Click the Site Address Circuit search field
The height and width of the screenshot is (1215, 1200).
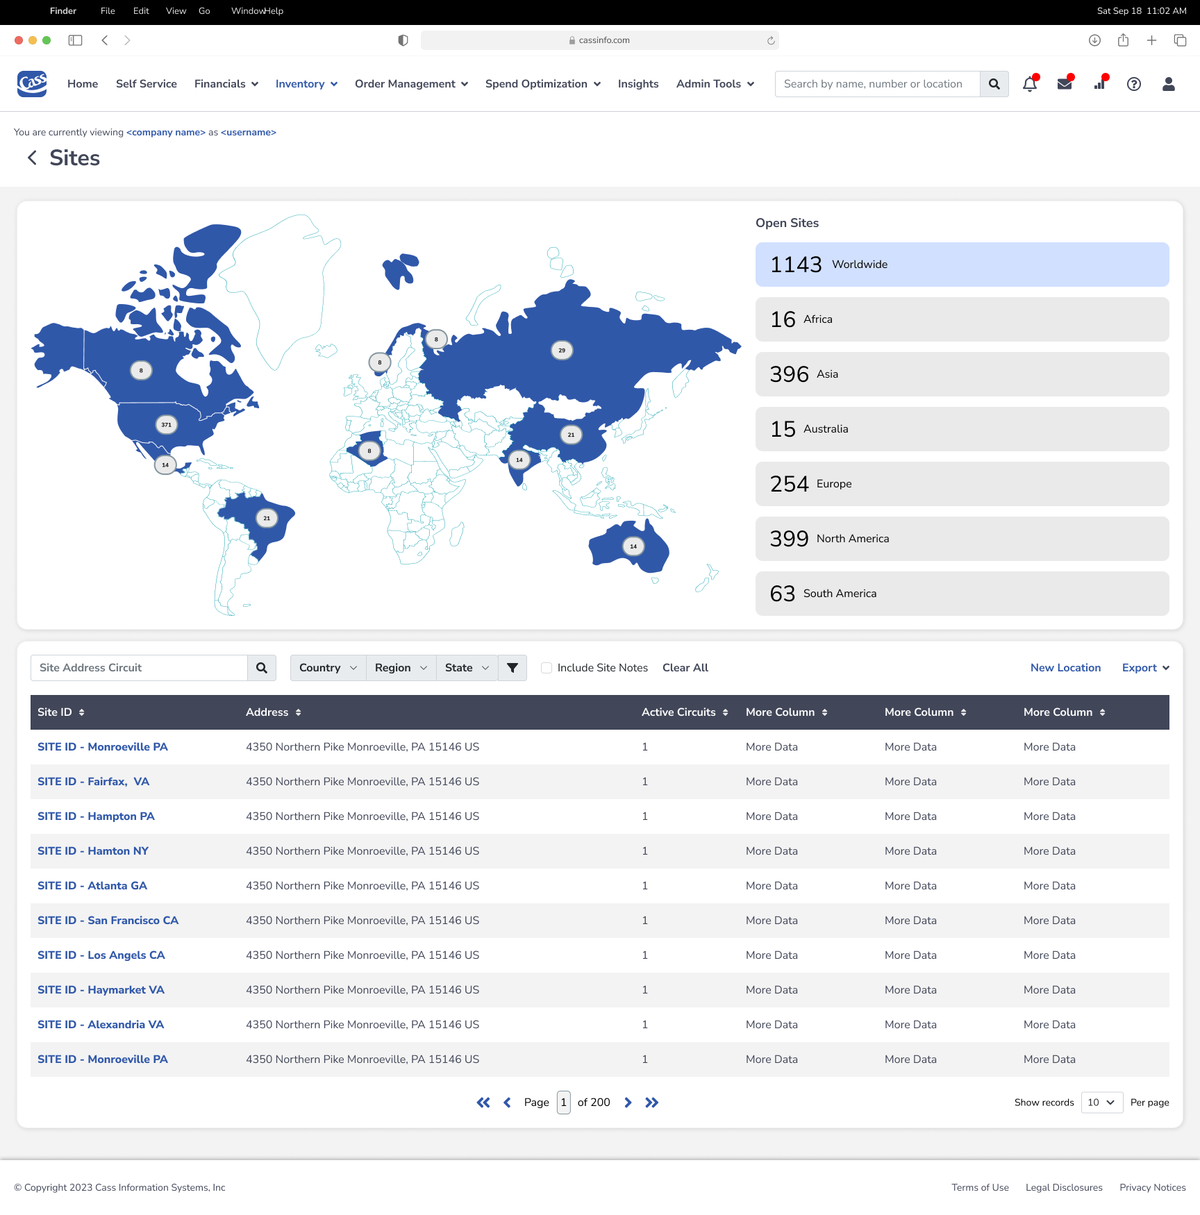pos(139,668)
